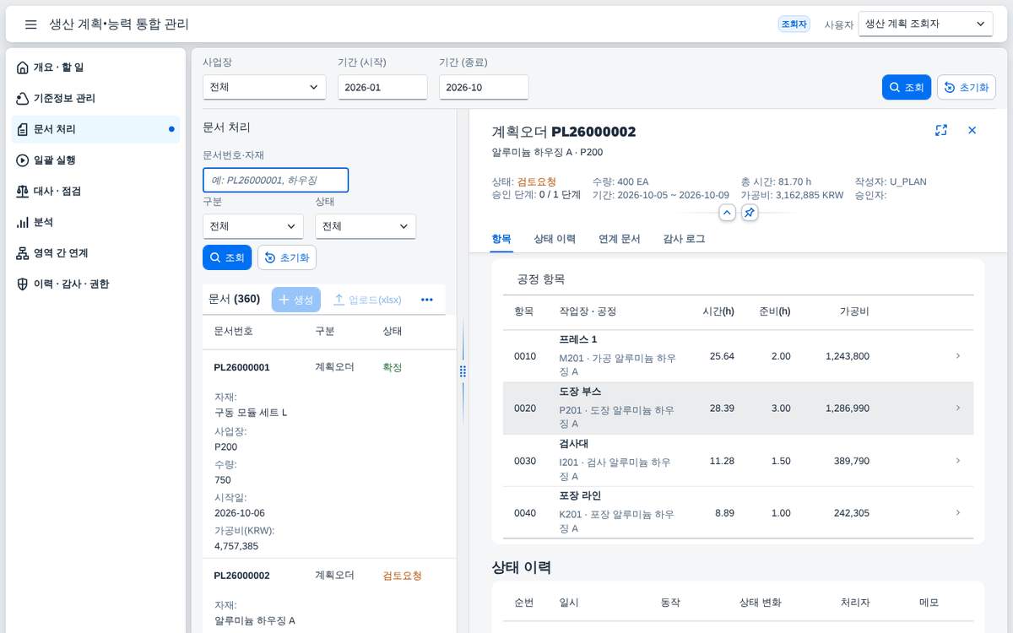Open row 0030 검사대 chevron

pyautogui.click(x=957, y=461)
